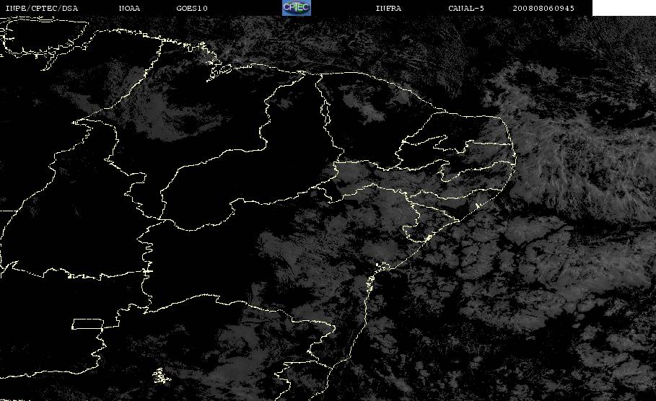The width and height of the screenshot is (656, 401).
Task: Select the NOAA header label
Action: (x=129, y=9)
